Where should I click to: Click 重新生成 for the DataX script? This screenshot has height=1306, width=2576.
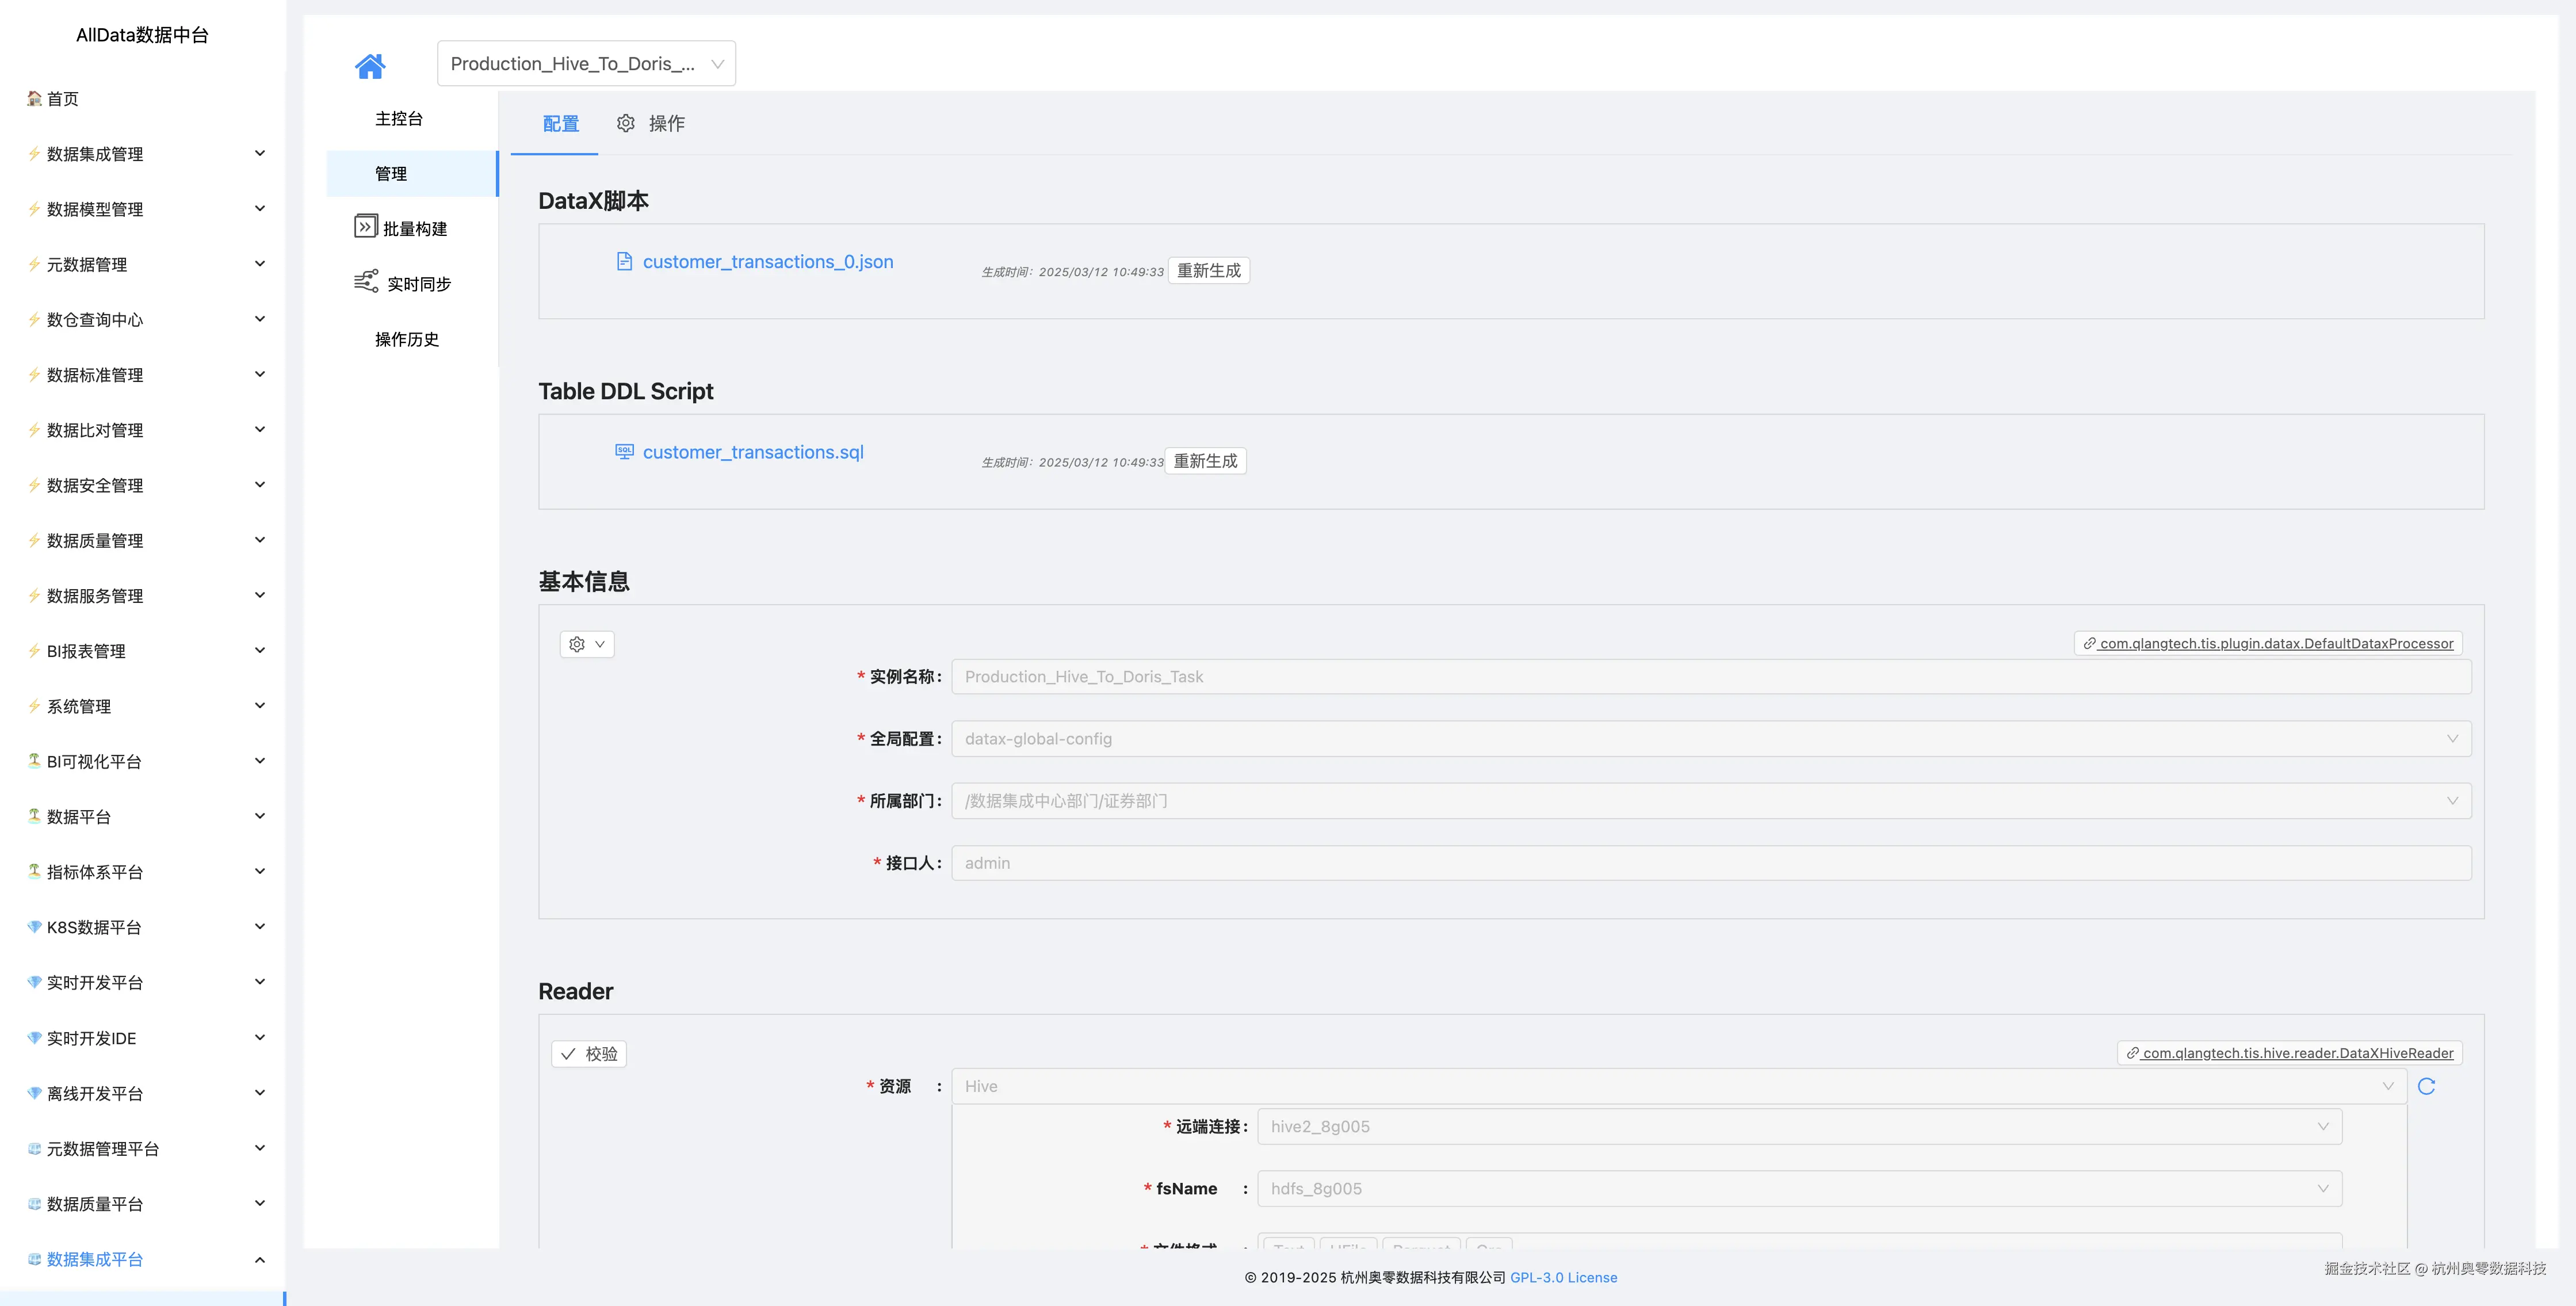1208,271
